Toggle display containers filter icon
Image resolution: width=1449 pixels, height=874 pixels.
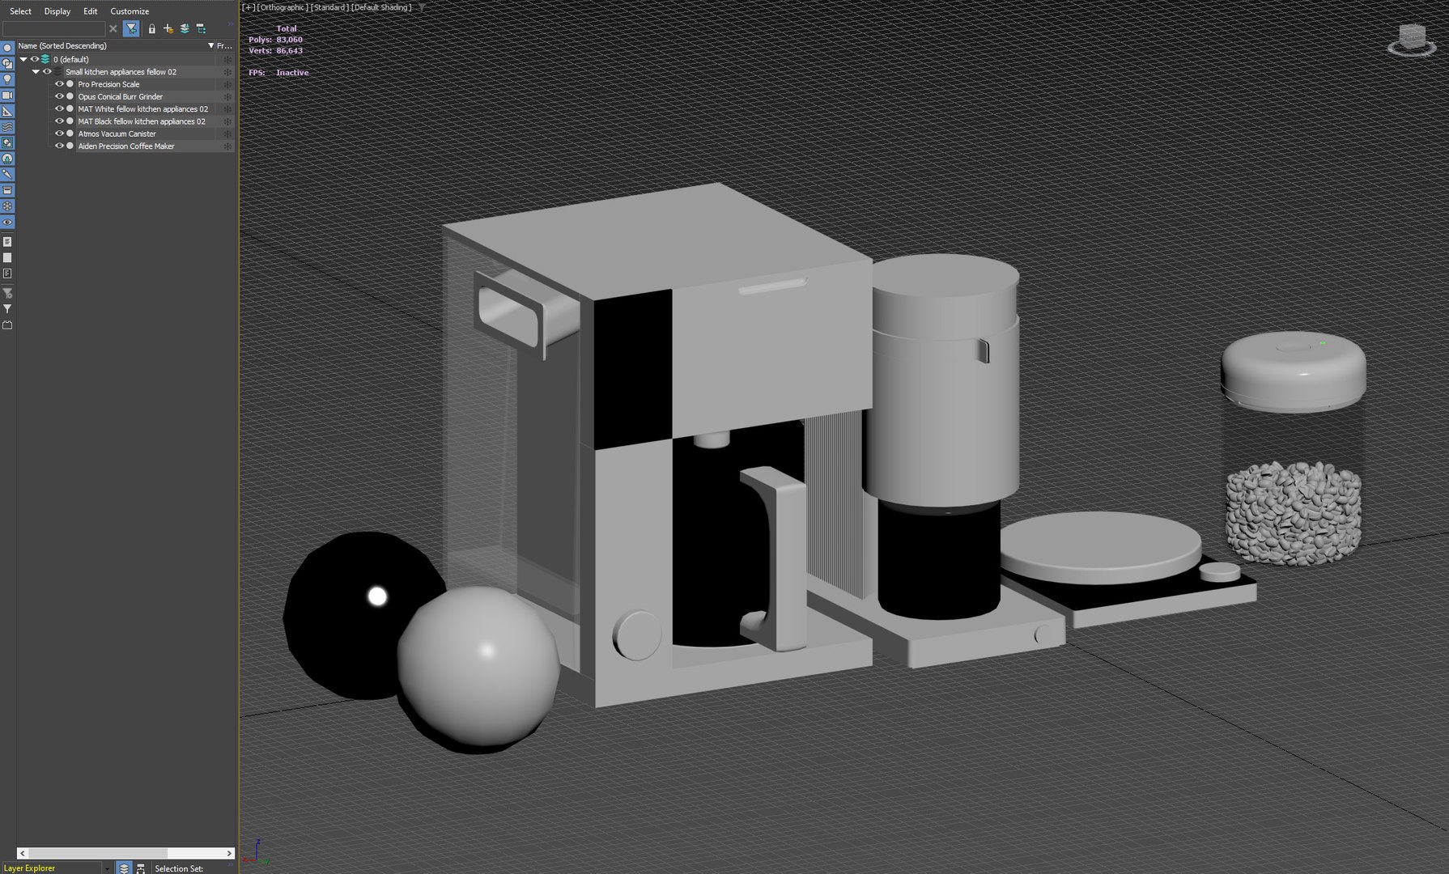(x=7, y=190)
